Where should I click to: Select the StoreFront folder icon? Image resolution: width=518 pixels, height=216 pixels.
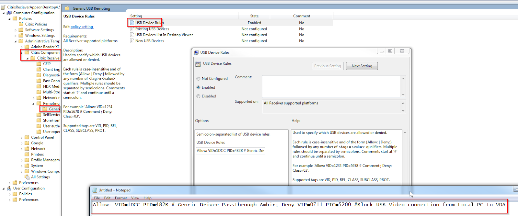[x=39, y=120]
